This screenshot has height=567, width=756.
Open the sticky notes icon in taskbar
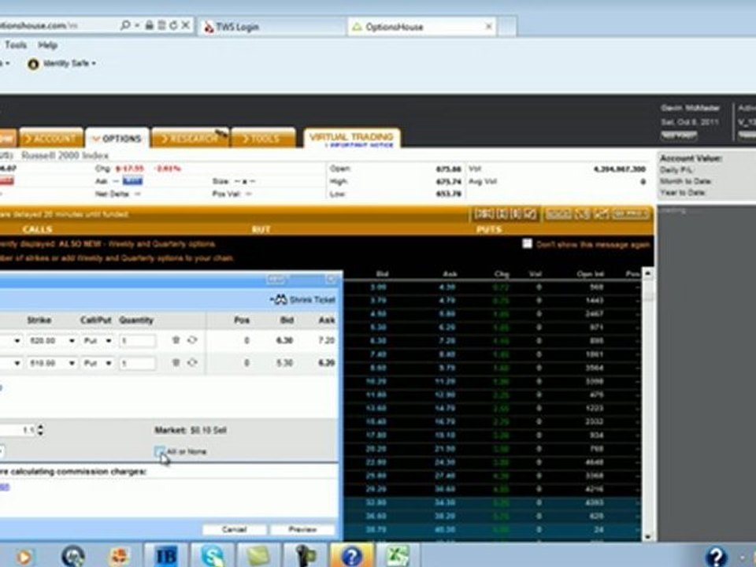coord(258,556)
